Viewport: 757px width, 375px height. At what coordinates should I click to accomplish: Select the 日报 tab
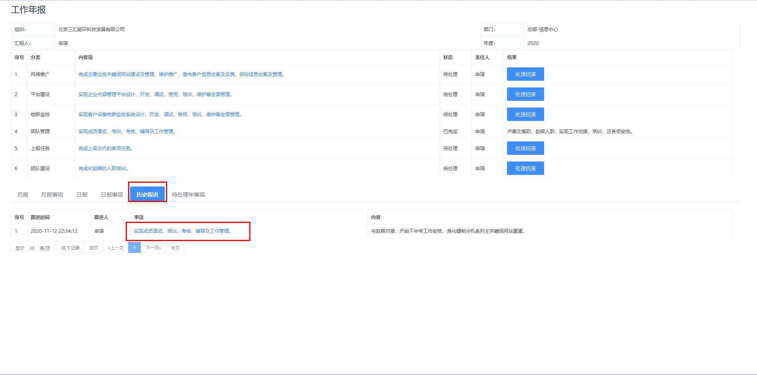click(x=82, y=195)
